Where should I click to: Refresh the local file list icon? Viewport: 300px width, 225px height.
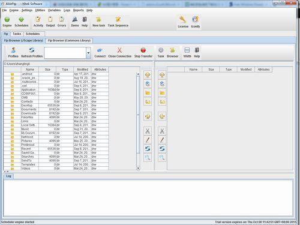pyautogui.click(x=148, y=149)
